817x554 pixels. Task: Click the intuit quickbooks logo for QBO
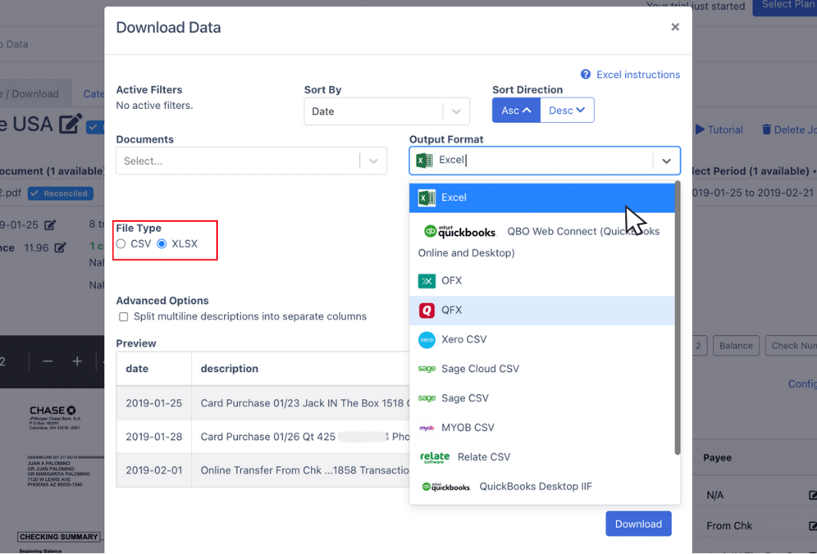tap(460, 231)
